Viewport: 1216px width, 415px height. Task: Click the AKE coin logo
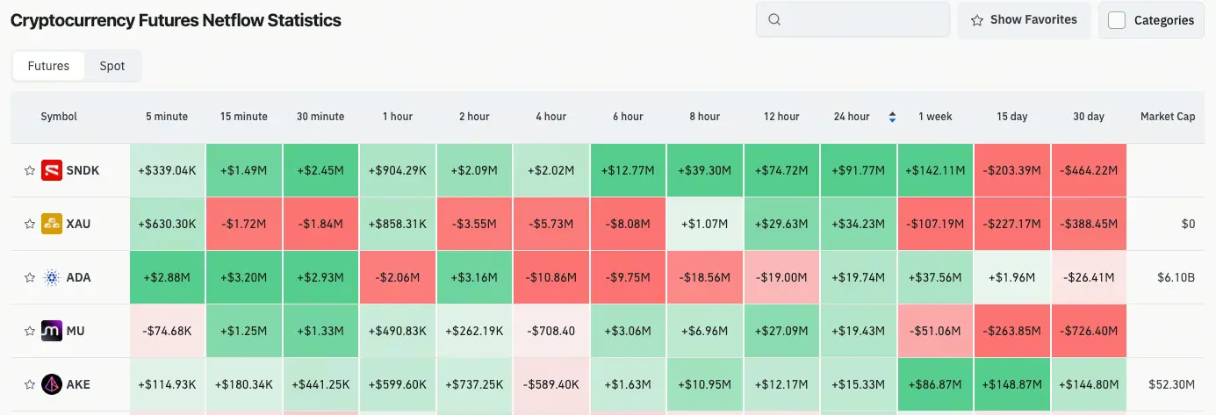52,384
